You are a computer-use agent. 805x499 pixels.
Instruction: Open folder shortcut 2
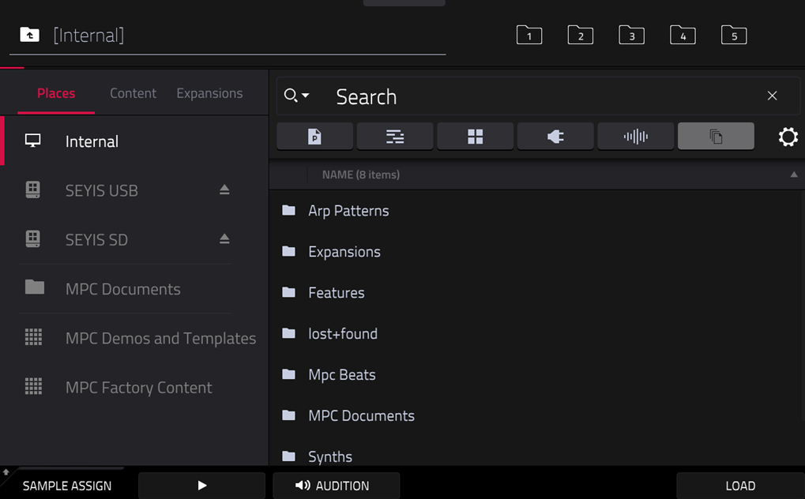click(x=580, y=35)
